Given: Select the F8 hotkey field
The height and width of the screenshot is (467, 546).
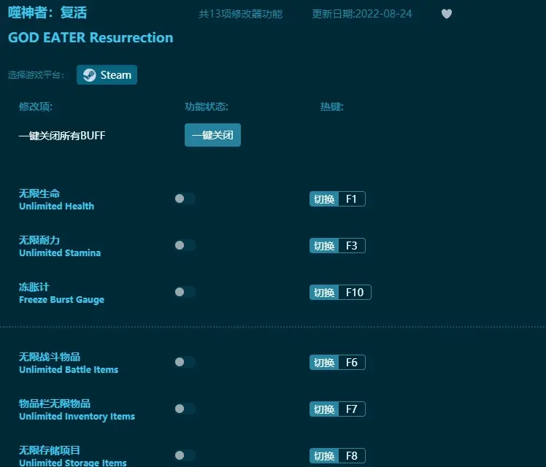Looking at the screenshot, I should click(x=352, y=456).
